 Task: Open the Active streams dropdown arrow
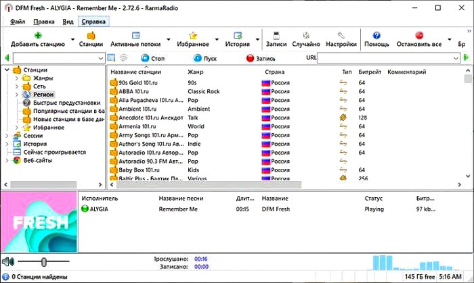click(x=169, y=39)
